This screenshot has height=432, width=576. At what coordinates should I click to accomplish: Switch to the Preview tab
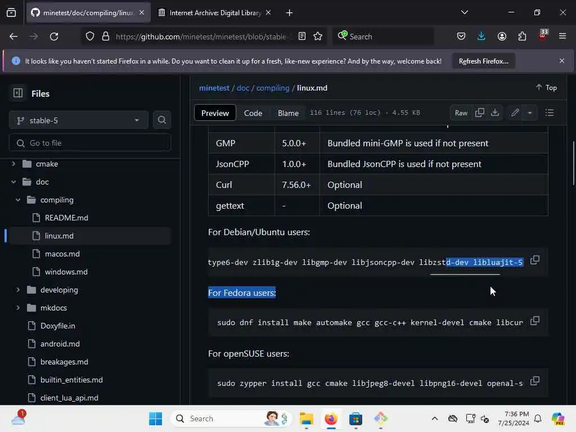215,112
